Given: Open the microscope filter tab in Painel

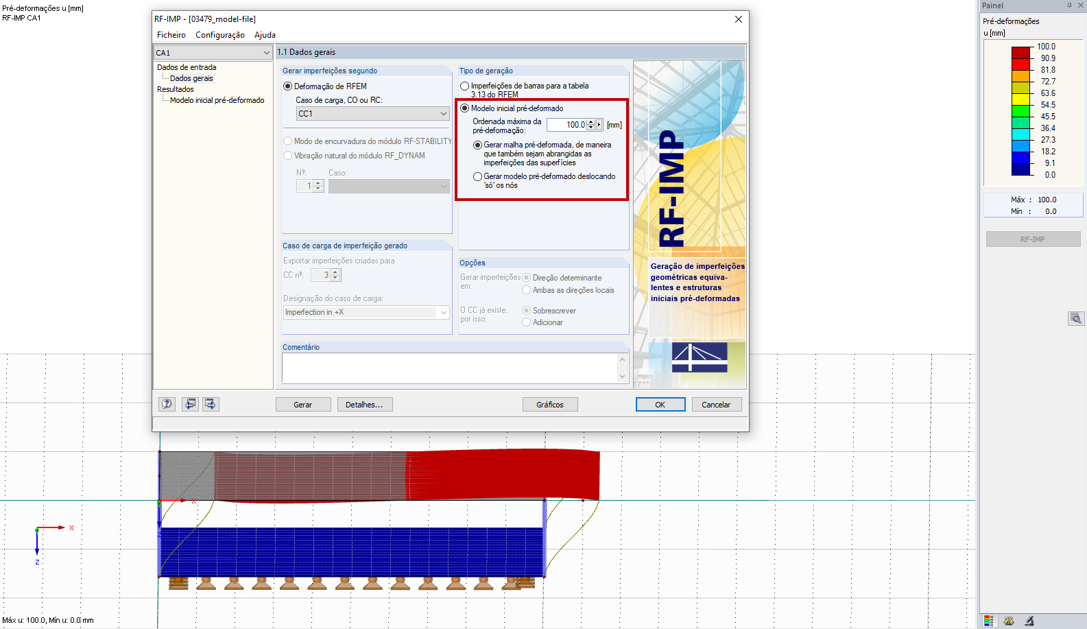Looking at the screenshot, I should click(1029, 621).
